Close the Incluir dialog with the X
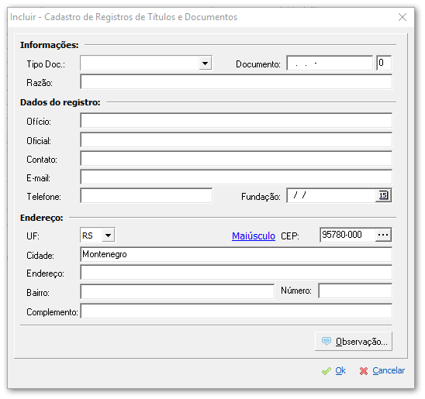The image size is (425, 399). 403,17
